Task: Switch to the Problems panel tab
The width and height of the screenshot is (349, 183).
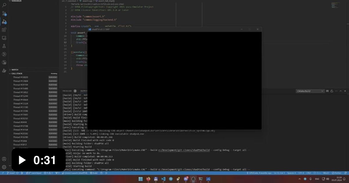Action: [x=67, y=91]
